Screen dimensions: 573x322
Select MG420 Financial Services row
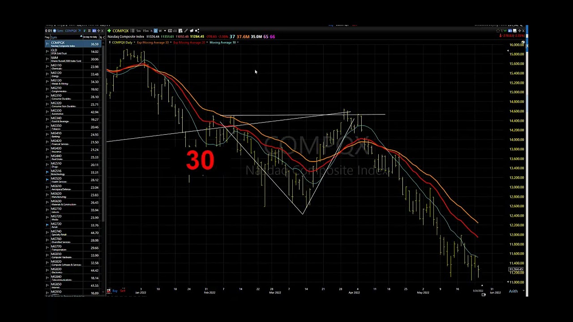72,142
